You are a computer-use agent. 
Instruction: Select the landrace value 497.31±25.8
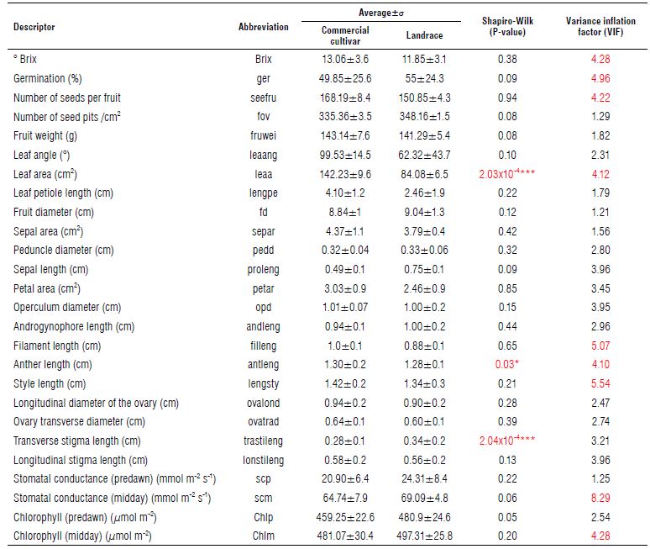(424, 536)
